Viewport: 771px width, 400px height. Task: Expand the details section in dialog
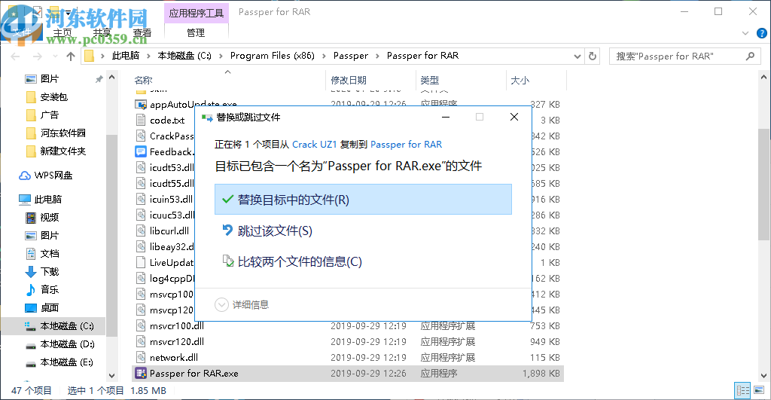coord(242,304)
